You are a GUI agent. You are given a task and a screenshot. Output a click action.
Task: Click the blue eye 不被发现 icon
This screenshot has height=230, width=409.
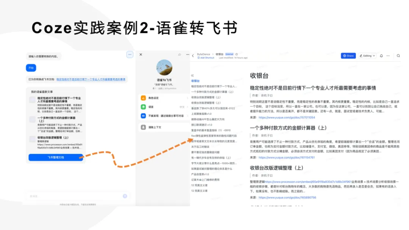[143, 116]
